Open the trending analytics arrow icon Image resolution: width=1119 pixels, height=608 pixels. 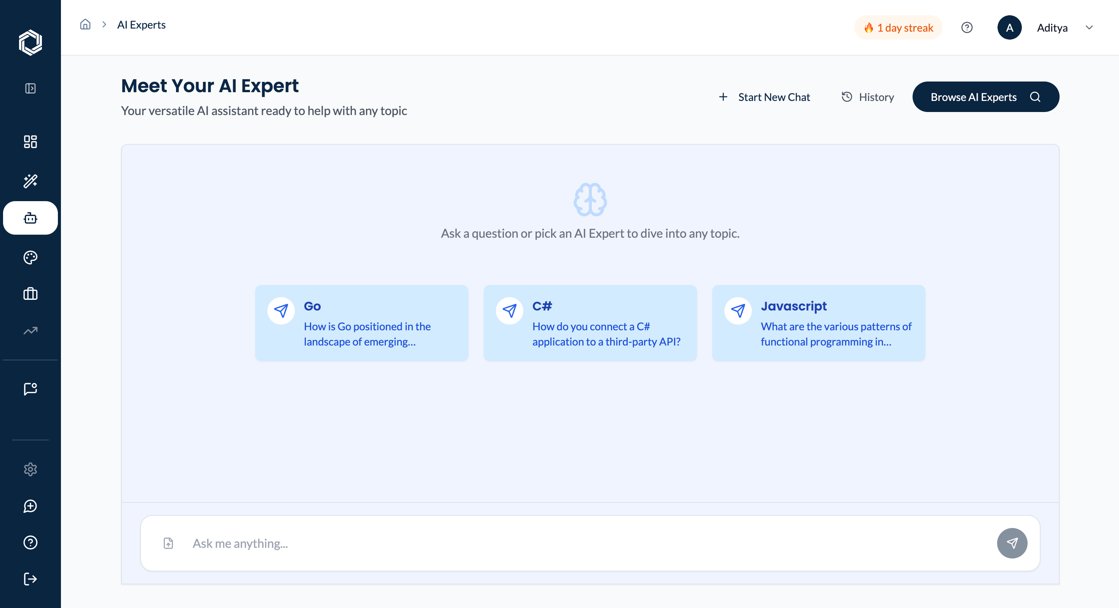click(30, 331)
